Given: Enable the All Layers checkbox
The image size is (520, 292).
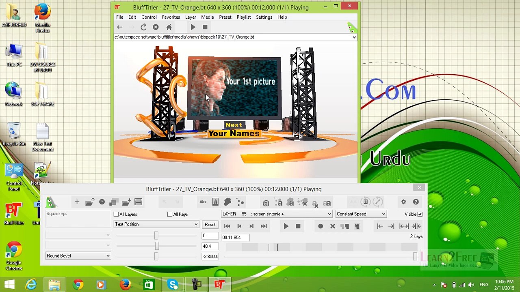Looking at the screenshot, I should click(116, 214).
